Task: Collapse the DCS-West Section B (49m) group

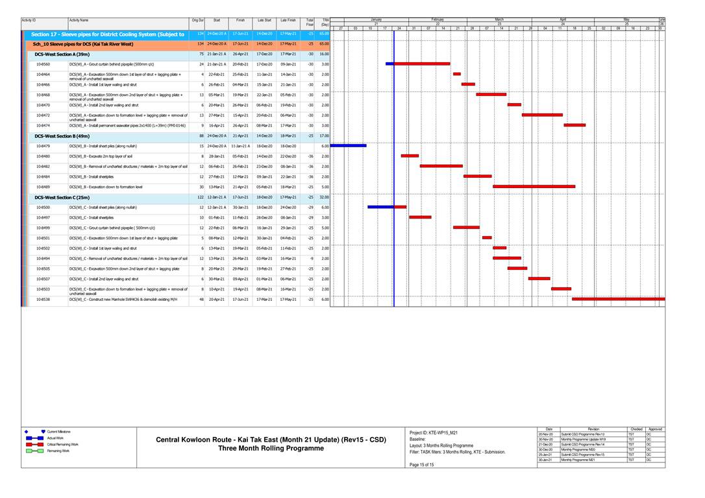Action: (62, 136)
